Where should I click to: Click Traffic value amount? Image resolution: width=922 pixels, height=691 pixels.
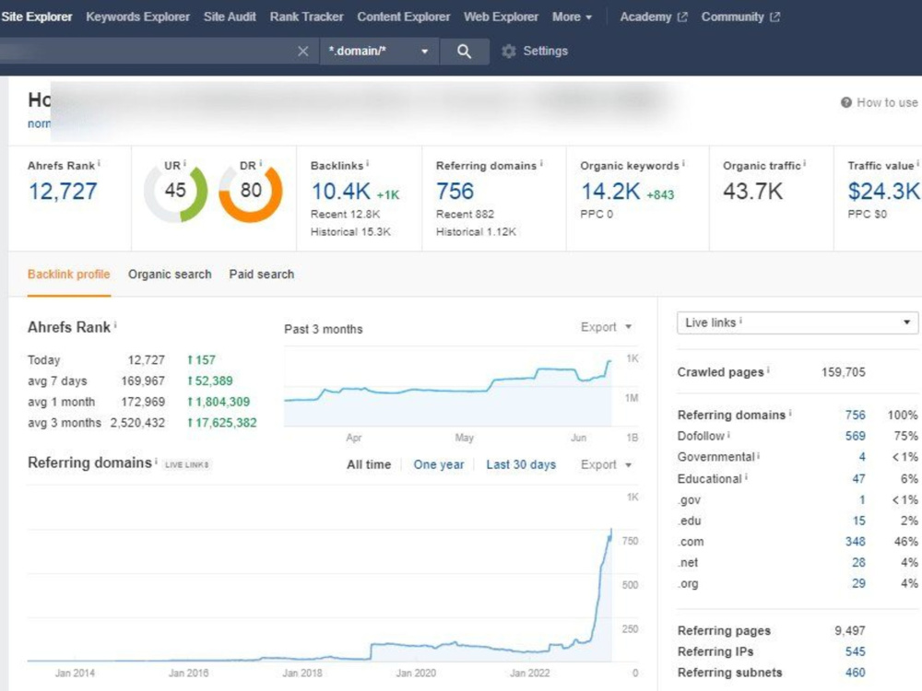pyautogui.click(x=883, y=192)
